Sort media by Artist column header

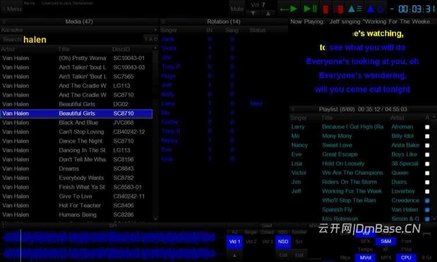tap(8, 49)
